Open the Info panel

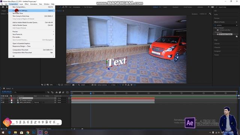[216, 11]
